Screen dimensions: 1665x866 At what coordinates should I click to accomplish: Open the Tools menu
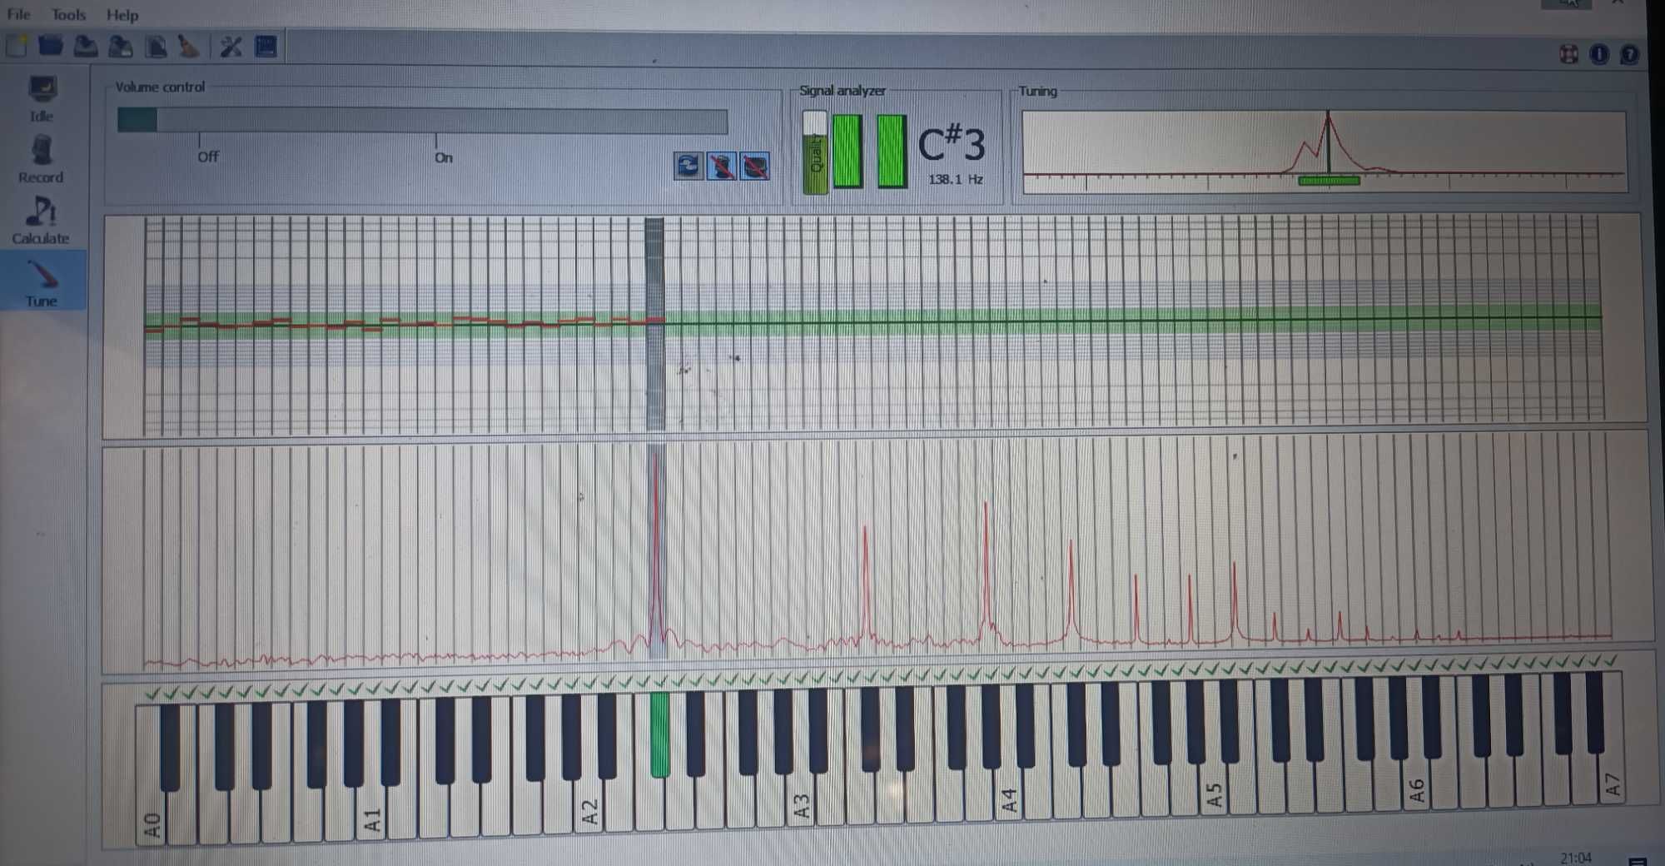(68, 14)
